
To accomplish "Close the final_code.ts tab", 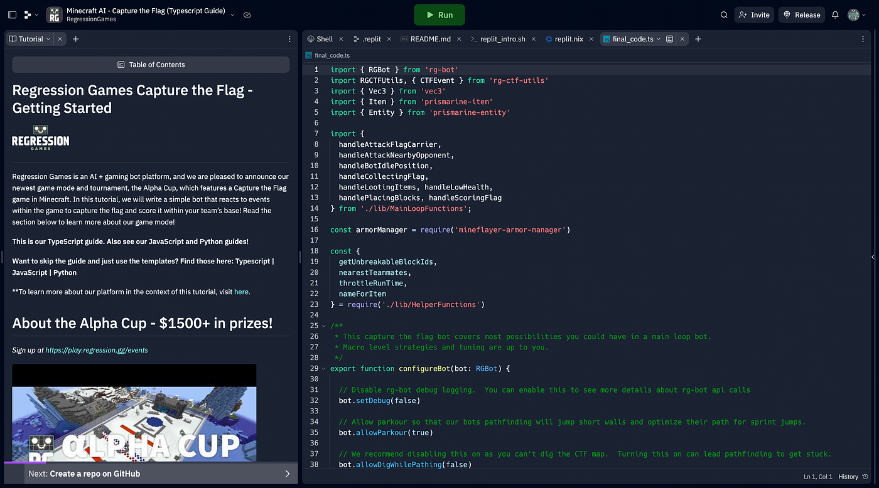I will click(682, 39).
